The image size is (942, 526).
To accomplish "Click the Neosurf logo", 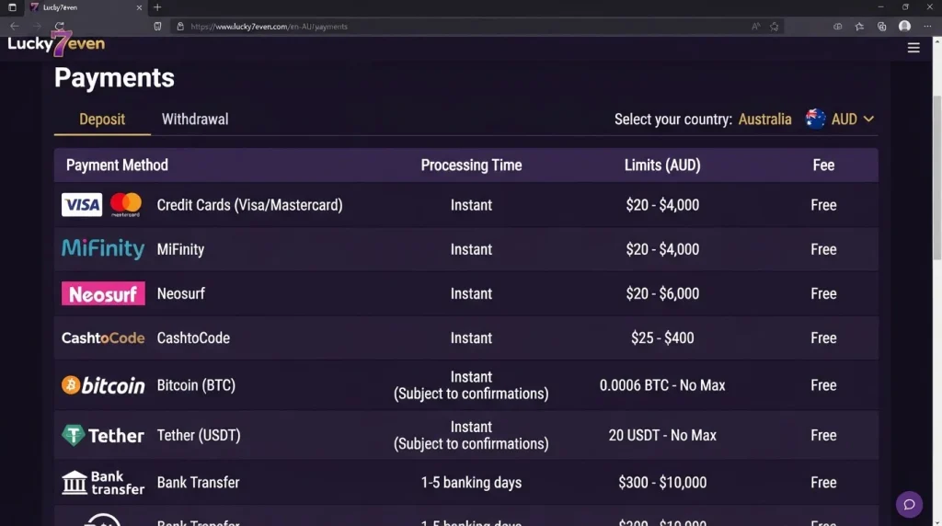I will [x=103, y=293].
